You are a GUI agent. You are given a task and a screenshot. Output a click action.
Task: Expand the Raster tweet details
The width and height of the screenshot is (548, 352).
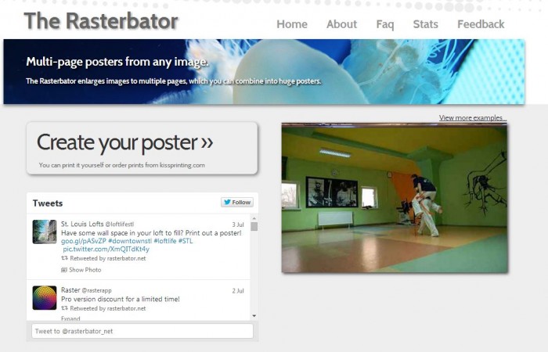[x=71, y=318]
